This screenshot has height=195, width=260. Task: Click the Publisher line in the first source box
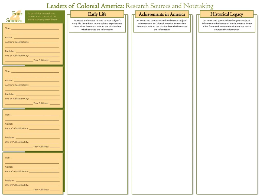38,51
